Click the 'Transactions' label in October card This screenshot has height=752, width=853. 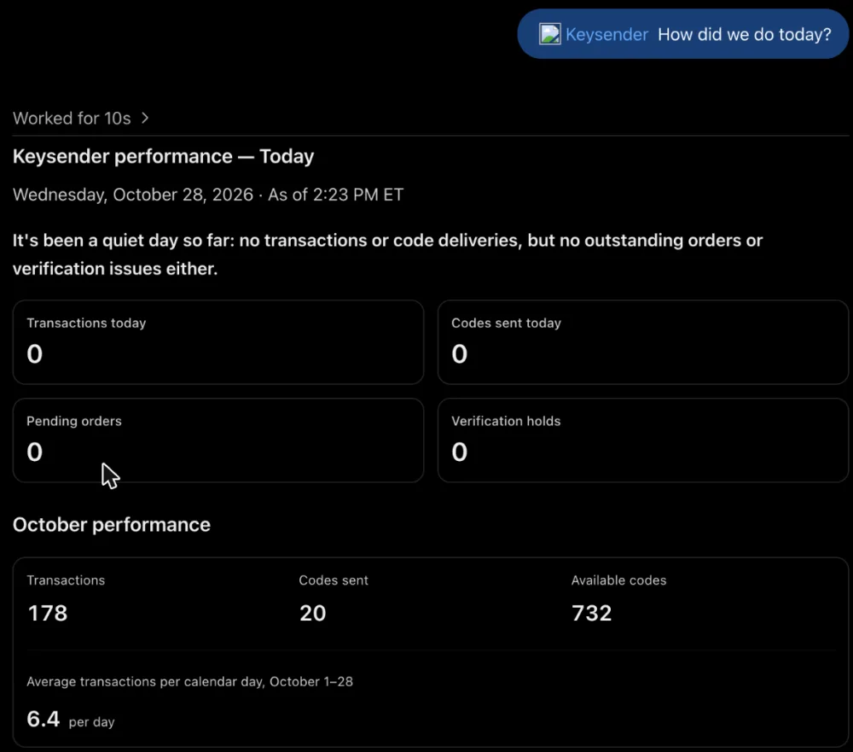[66, 580]
